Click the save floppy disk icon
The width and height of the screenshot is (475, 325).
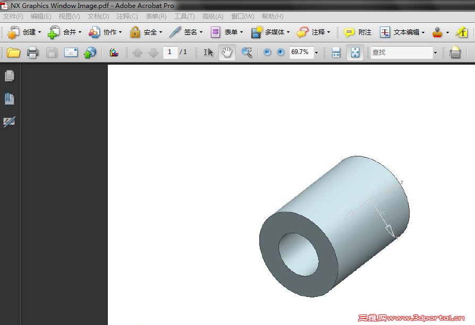[x=52, y=52]
